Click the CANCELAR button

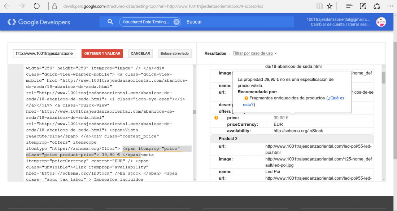point(140,54)
